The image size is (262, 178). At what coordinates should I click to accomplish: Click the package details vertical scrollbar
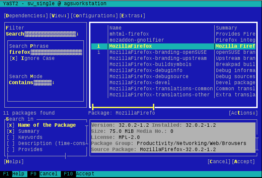pyautogui.click(x=256, y=144)
